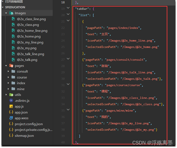
Task: Click the JS icon of app.js
Action: tap(11, 106)
